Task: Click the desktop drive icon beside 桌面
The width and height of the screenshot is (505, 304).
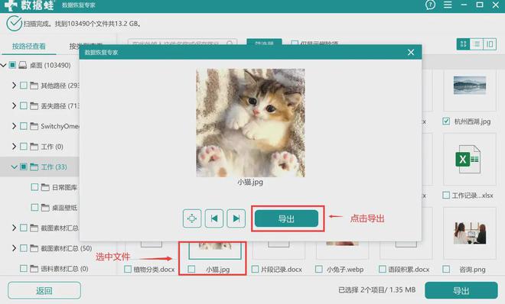Action: point(22,65)
